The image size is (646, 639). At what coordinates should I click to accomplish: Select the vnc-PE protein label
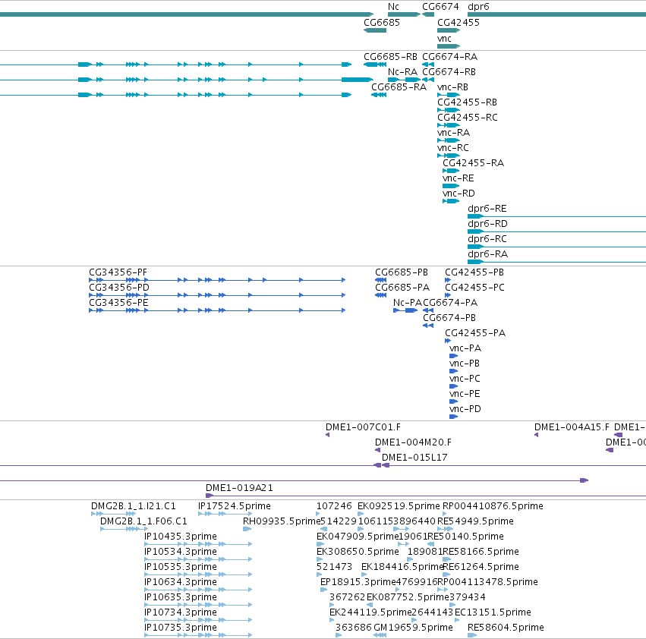465,394
